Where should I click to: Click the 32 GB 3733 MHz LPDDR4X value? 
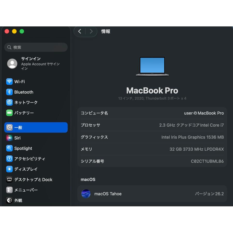coord(196,149)
